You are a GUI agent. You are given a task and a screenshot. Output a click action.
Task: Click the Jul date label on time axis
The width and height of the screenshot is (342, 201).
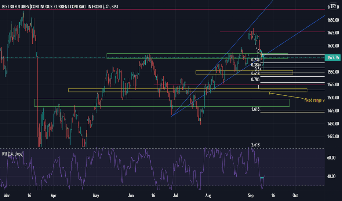pos(175,196)
